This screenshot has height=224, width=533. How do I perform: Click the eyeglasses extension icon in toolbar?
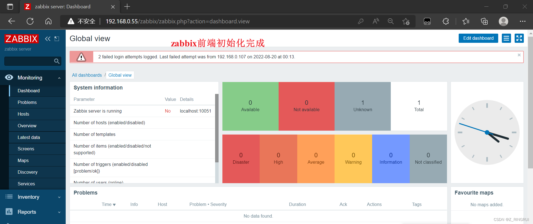[427, 21]
